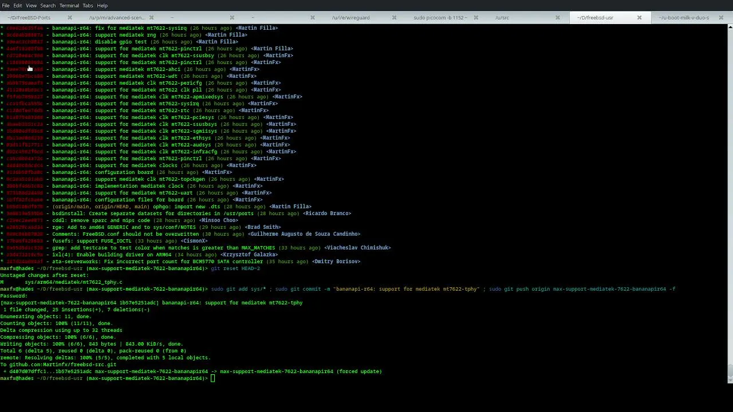Open the View menu
733x412 pixels.
[x=31, y=6]
